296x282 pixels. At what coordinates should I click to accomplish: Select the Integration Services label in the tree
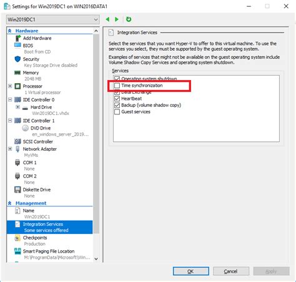(x=43, y=224)
